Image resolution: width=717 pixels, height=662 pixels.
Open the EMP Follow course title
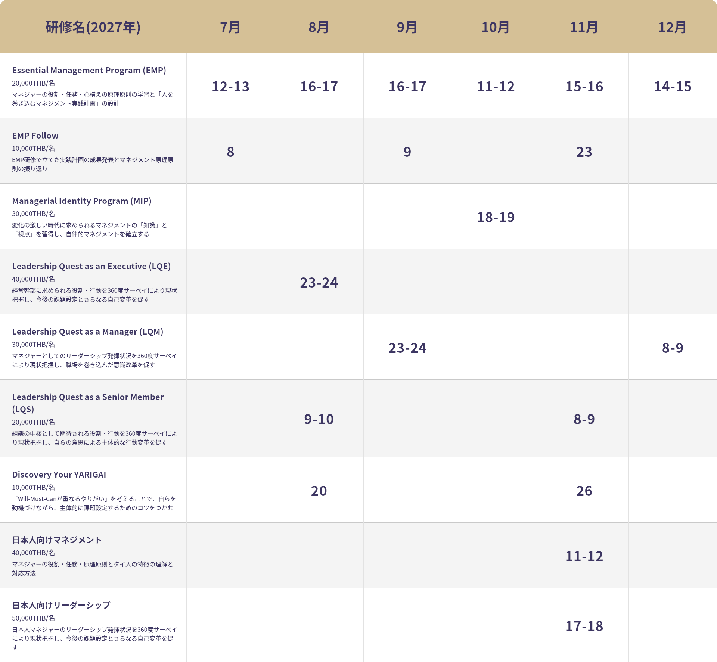[35, 136]
